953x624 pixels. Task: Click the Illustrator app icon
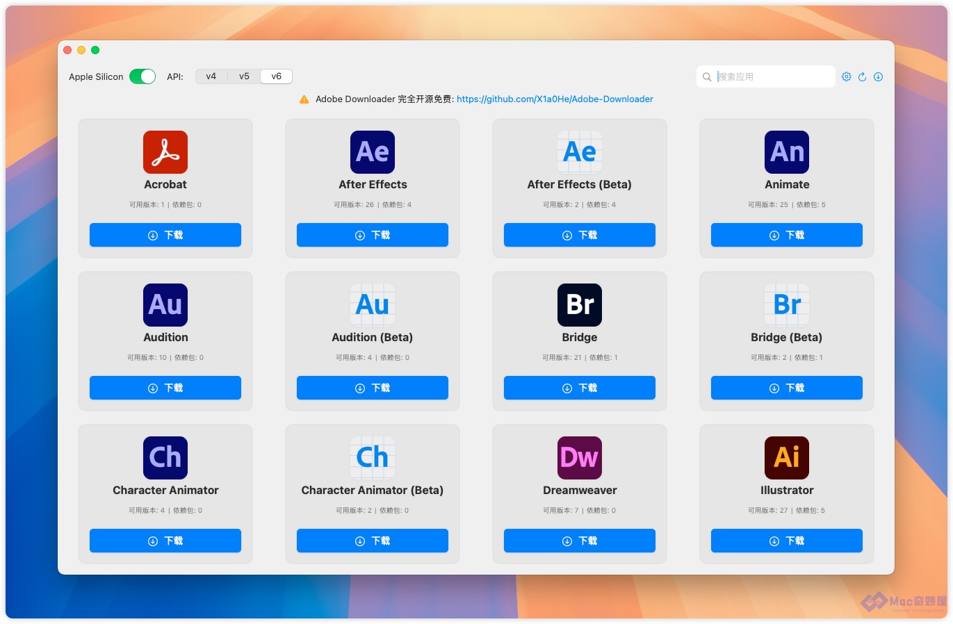(787, 458)
